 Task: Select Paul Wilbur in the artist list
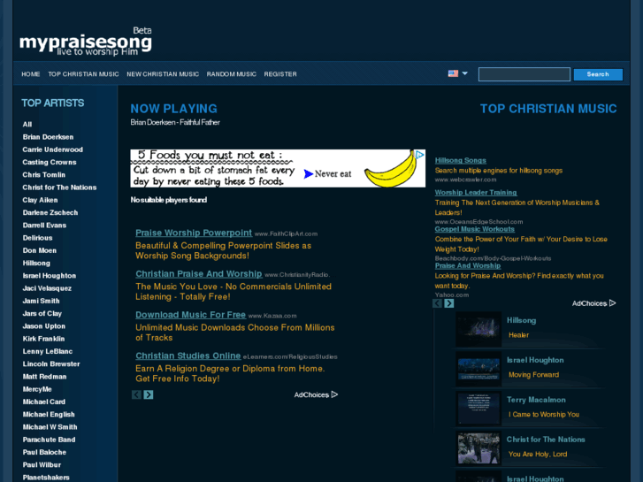(x=42, y=465)
